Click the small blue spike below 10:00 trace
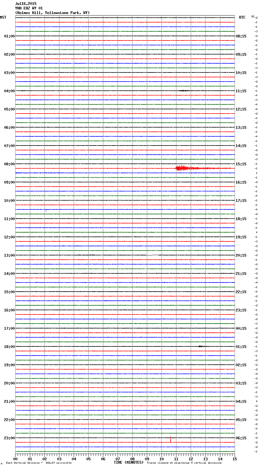 pos(46,210)
